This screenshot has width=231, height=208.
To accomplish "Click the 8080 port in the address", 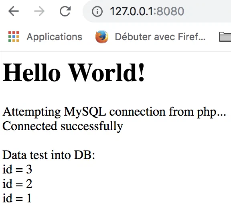I will [x=170, y=11].
